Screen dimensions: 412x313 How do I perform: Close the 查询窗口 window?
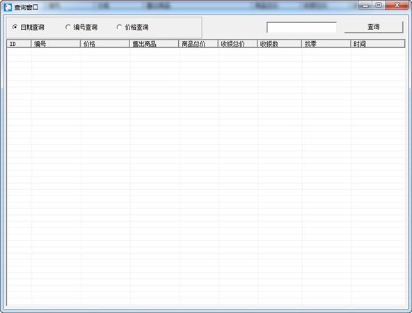pos(397,6)
